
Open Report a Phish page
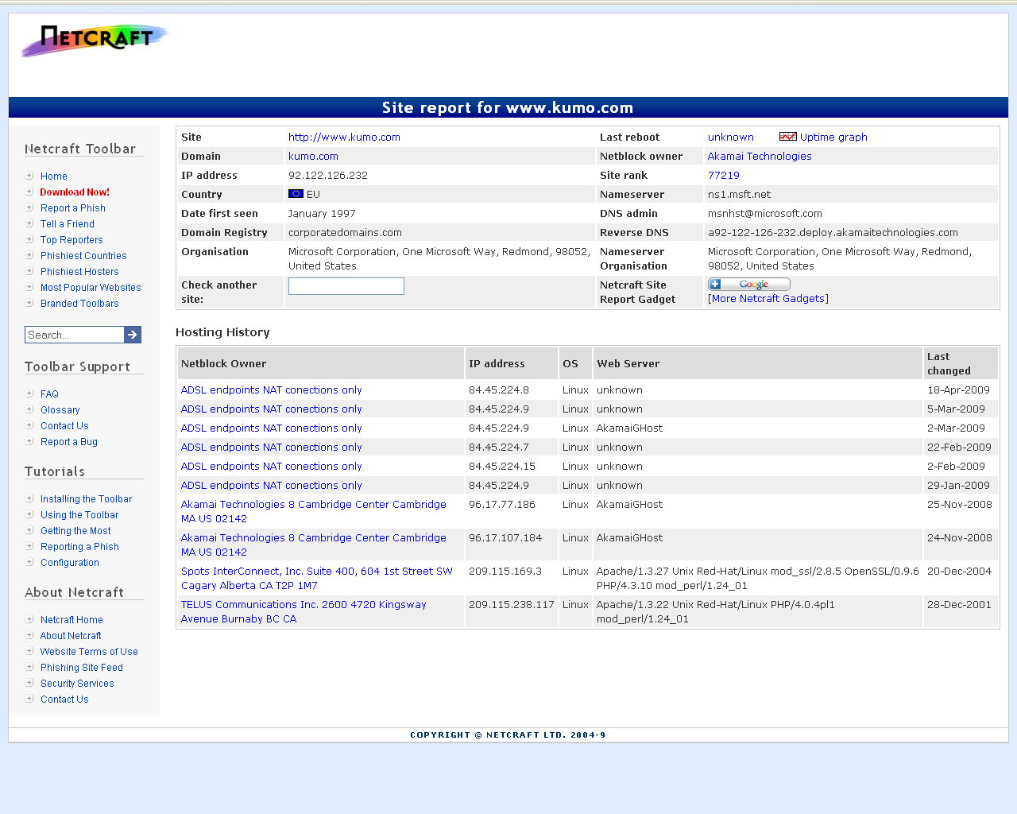tap(73, 208)
